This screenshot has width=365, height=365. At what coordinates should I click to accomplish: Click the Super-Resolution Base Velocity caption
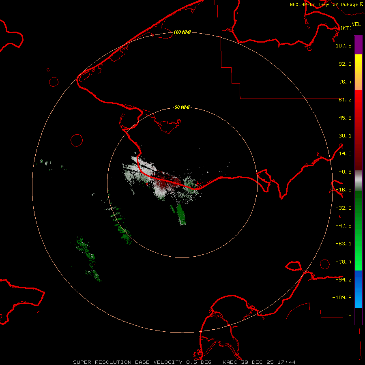[184, 362]
